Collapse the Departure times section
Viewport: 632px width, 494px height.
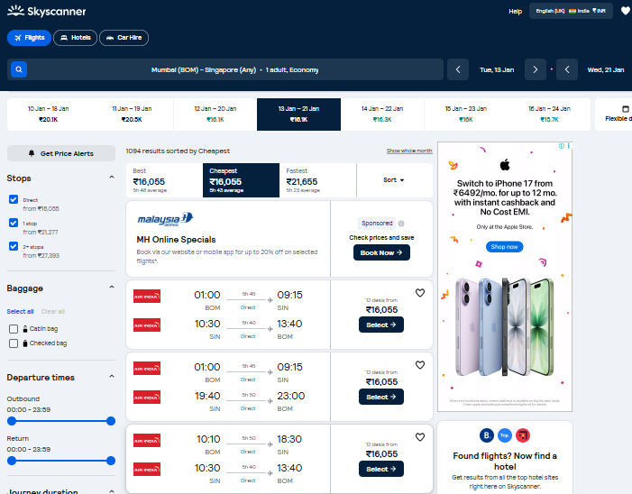(x=112, y=377)
